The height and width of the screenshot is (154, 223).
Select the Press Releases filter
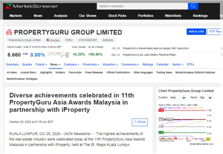[x=94, y=72]
